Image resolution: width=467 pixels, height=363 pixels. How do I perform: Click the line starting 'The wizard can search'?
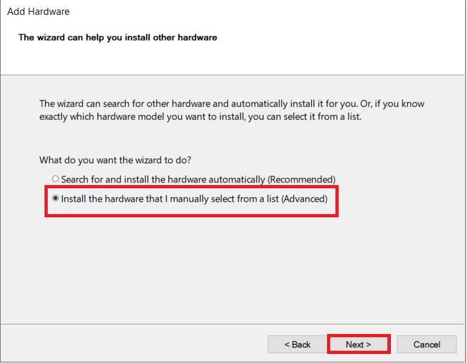pos(232,104)
